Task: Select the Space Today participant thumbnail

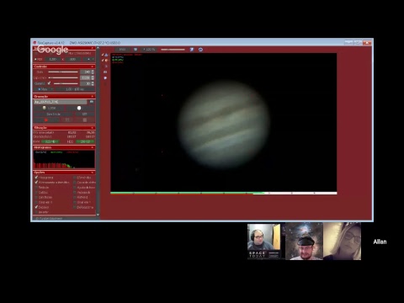Action: tap(264, 242)
